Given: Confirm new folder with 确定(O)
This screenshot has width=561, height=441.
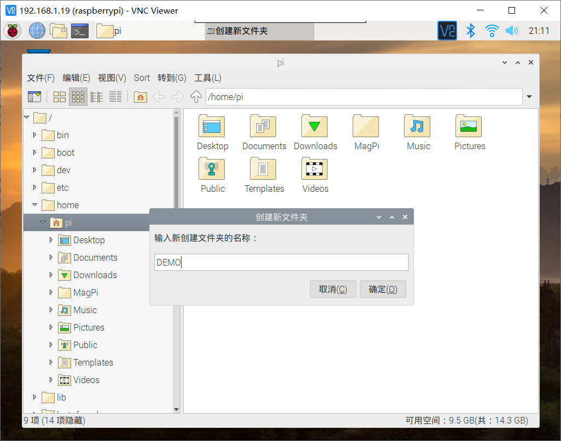Looking at the screenshot, I should 383,289.
